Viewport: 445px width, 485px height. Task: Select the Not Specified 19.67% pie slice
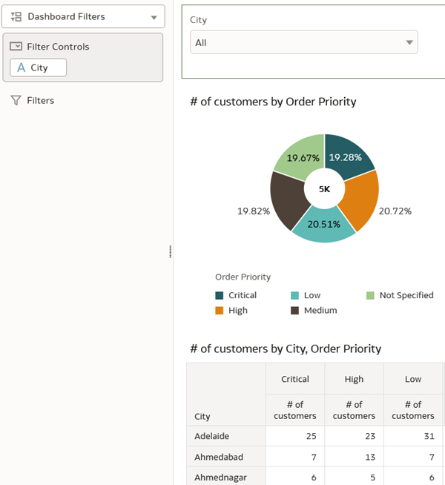point(301,156)
